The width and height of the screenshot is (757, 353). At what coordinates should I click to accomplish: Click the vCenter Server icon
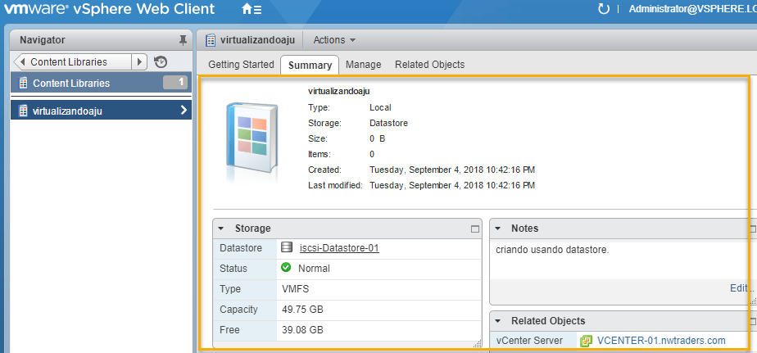pos(586,341)
